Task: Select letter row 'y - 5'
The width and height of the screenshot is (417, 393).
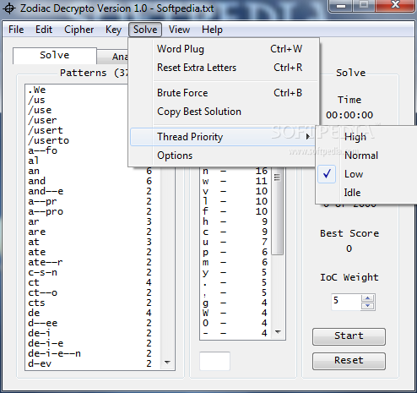Action: 235,272
